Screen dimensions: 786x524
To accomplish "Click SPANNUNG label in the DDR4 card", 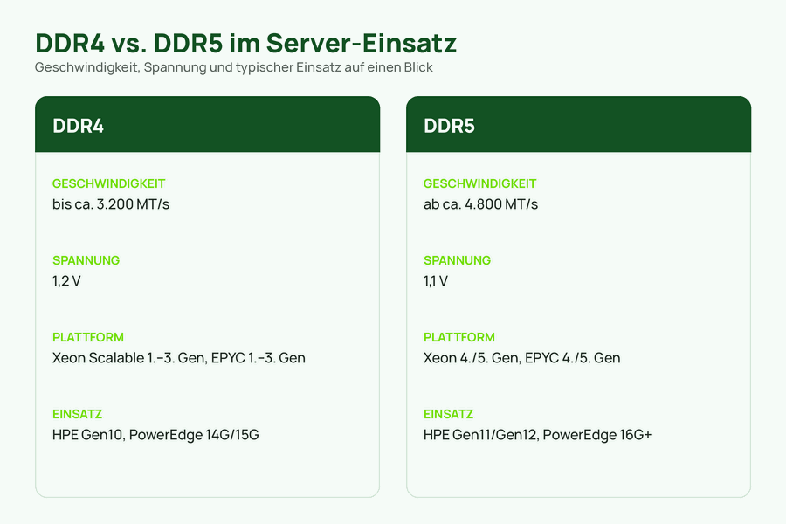I will coord(86,261).
